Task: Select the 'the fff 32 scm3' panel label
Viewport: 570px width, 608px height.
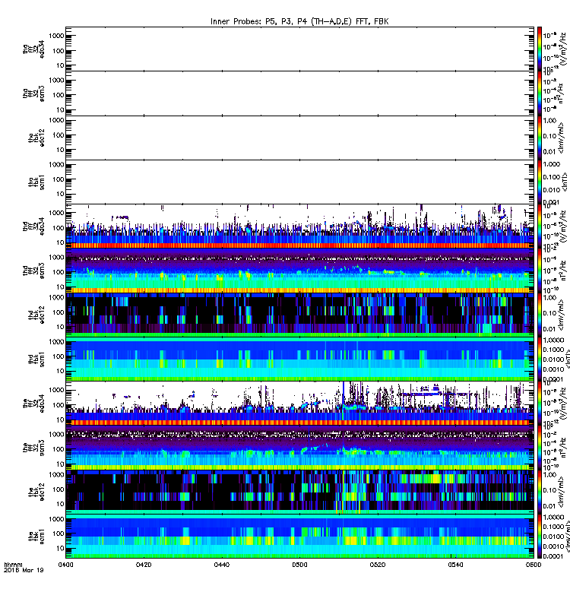Action: coord(33,448)
